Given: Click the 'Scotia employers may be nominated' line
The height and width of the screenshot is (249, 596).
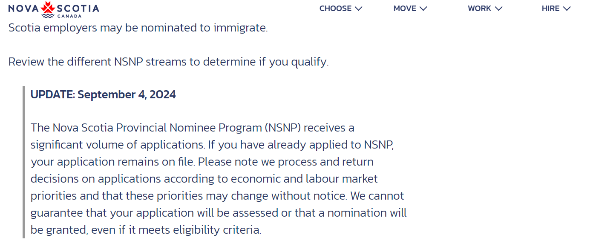Looking at the screenshot, I should pyautogui.click(x=138, y=28).
